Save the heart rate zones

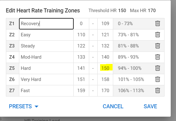(x=150, y=106)
